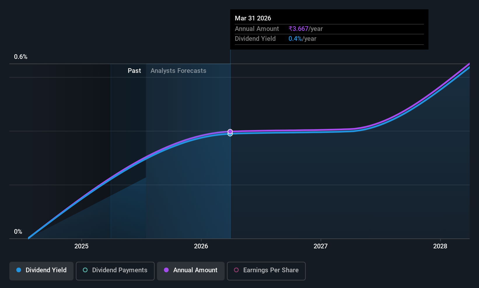Toggle the Earnings Per Share legend series
The image size is (479, 288).
point(266,271)
